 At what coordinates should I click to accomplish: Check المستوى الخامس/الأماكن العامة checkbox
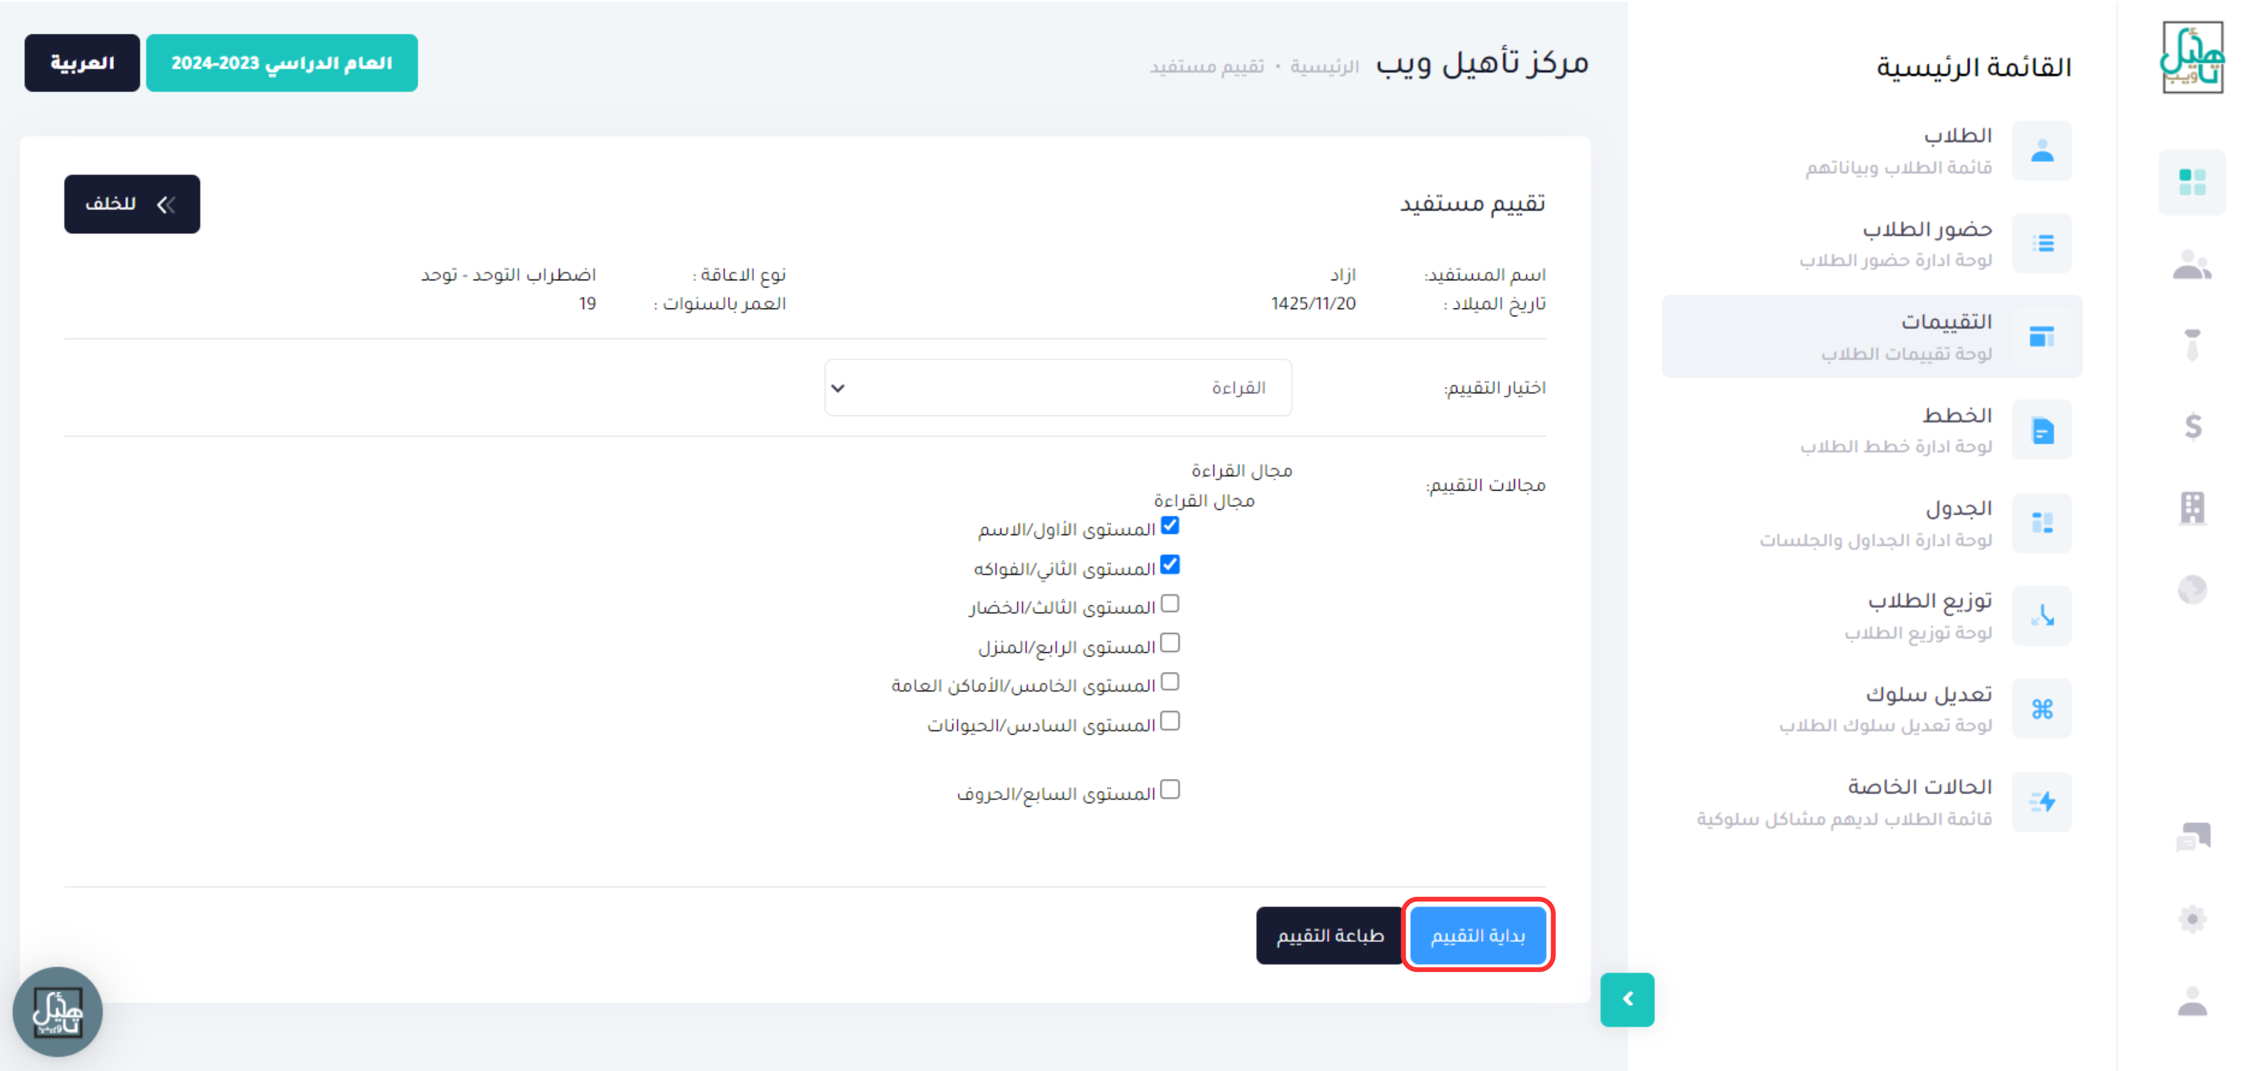1170,682
